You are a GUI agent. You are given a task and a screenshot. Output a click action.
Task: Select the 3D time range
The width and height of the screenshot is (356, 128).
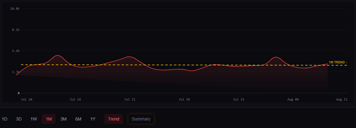19,119
